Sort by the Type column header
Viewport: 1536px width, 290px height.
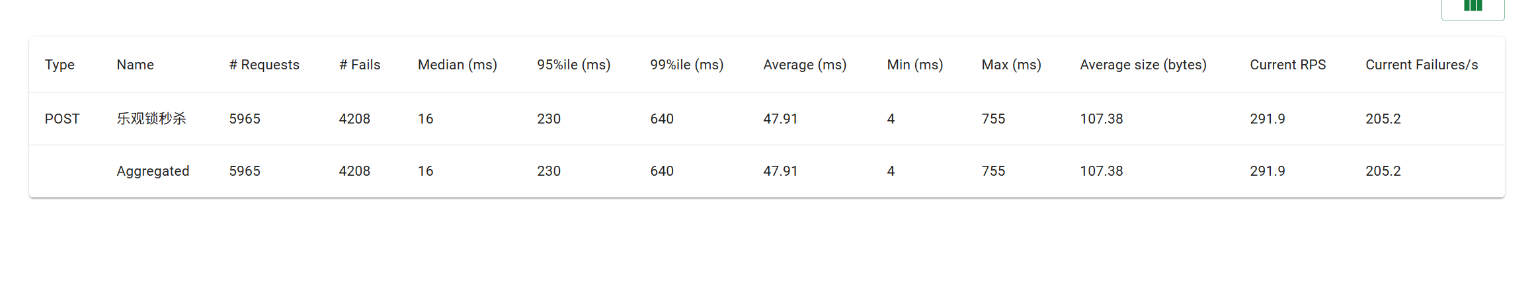[x=60, y=65]
